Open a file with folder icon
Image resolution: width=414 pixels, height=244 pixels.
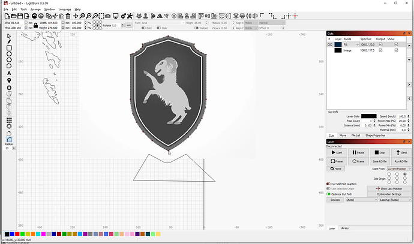(x=14, y=16)
